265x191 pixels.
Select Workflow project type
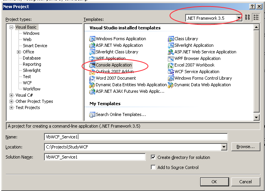32,89
